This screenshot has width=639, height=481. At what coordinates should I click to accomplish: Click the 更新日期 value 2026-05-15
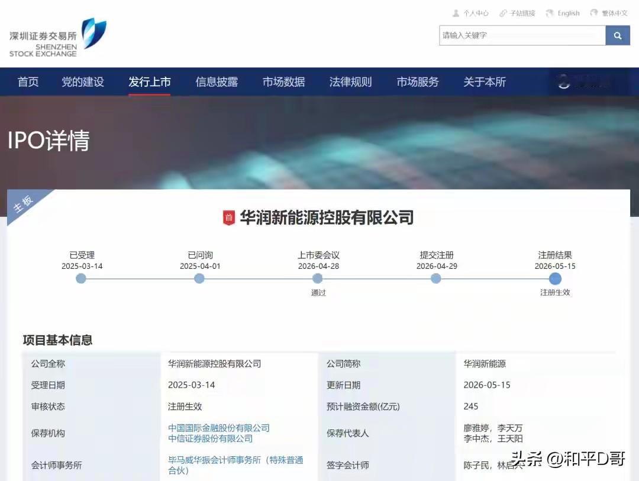[x=487, y=385]
